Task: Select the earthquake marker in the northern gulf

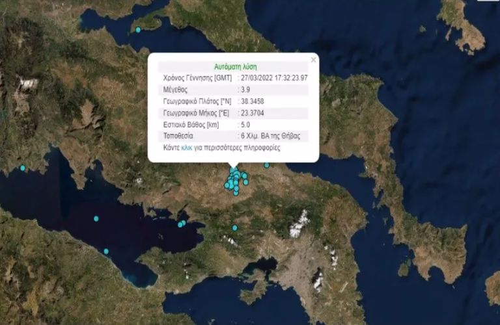Action: pyautogui.click(x=138, y=30)
